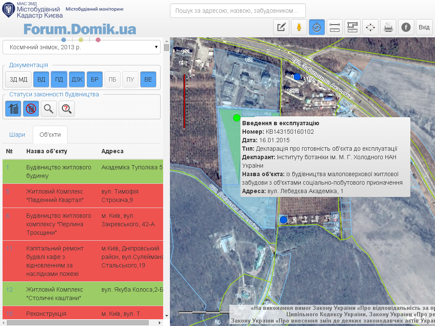The height and width of the screenshot is (326, 435).
Task: Print the map with printer icon
Action: coord(388,27)
